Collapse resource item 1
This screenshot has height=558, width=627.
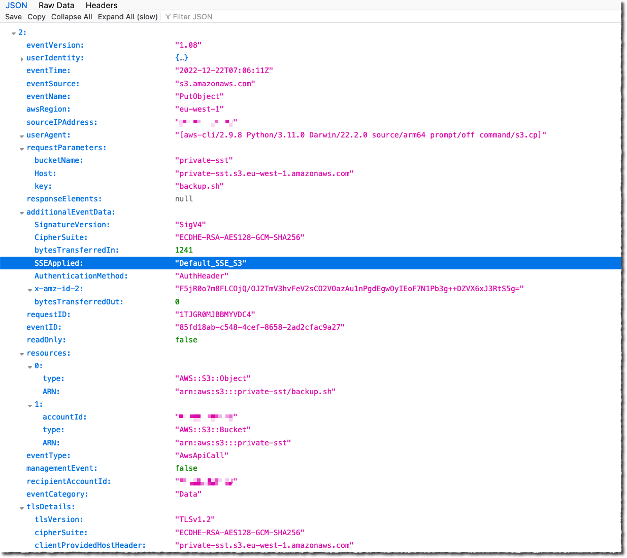(x=30, y=405)
